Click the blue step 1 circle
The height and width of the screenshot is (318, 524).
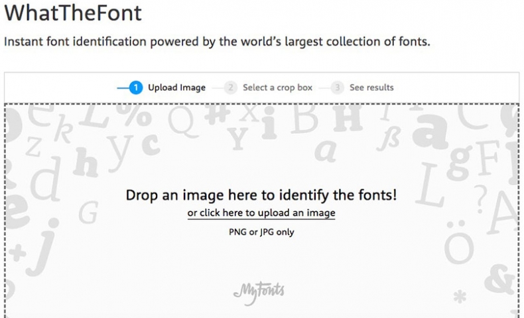click(x=136, y=87)
